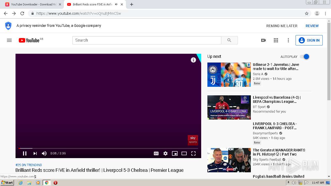Pause the video playback
Image resolution: width=331 pixels, height=186 pixels.
click(25, 153)
